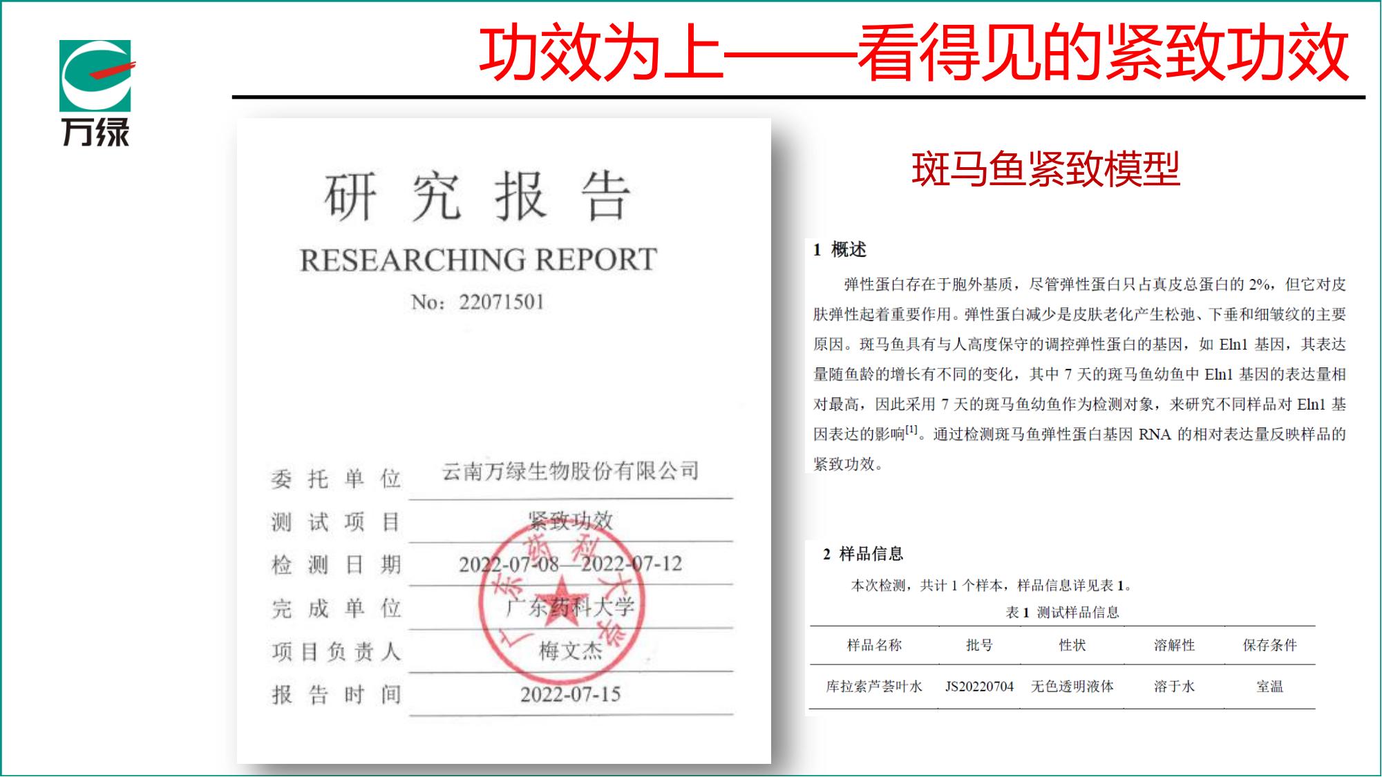The height and width of the screenshot is (777, 1382).
Task: Click the red 广东药科大学 seal stamp
Action: [x=561, y=601]
